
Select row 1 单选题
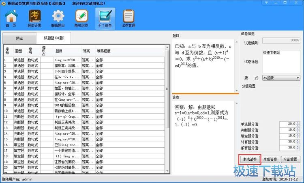point(19,60)
